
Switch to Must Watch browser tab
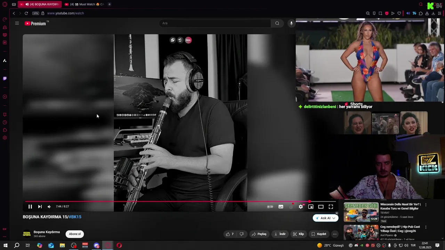coord(84,4)
